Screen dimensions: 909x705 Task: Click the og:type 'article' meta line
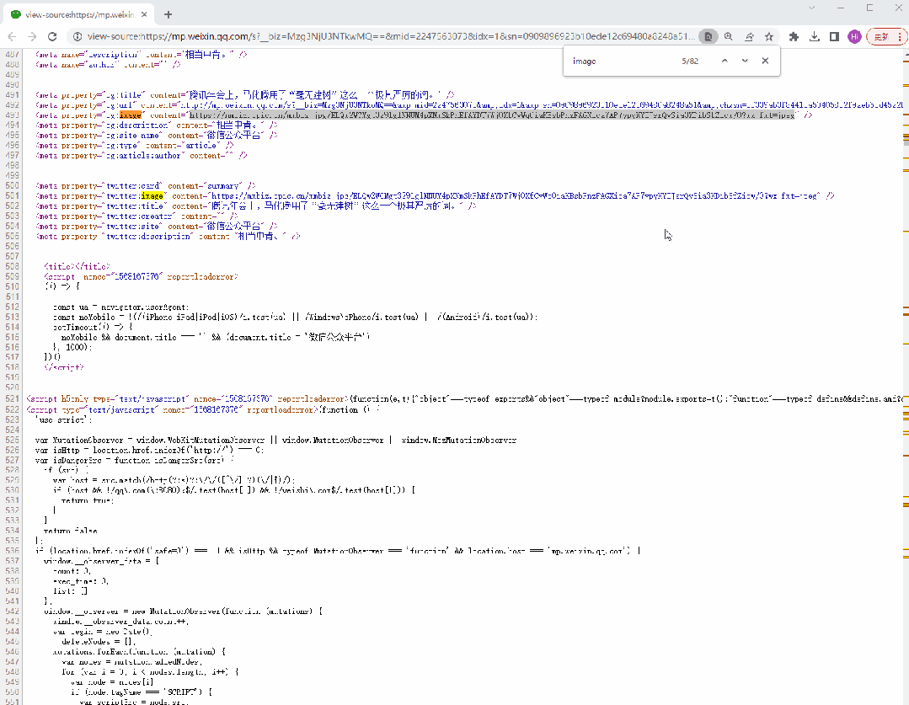point(135,146)
